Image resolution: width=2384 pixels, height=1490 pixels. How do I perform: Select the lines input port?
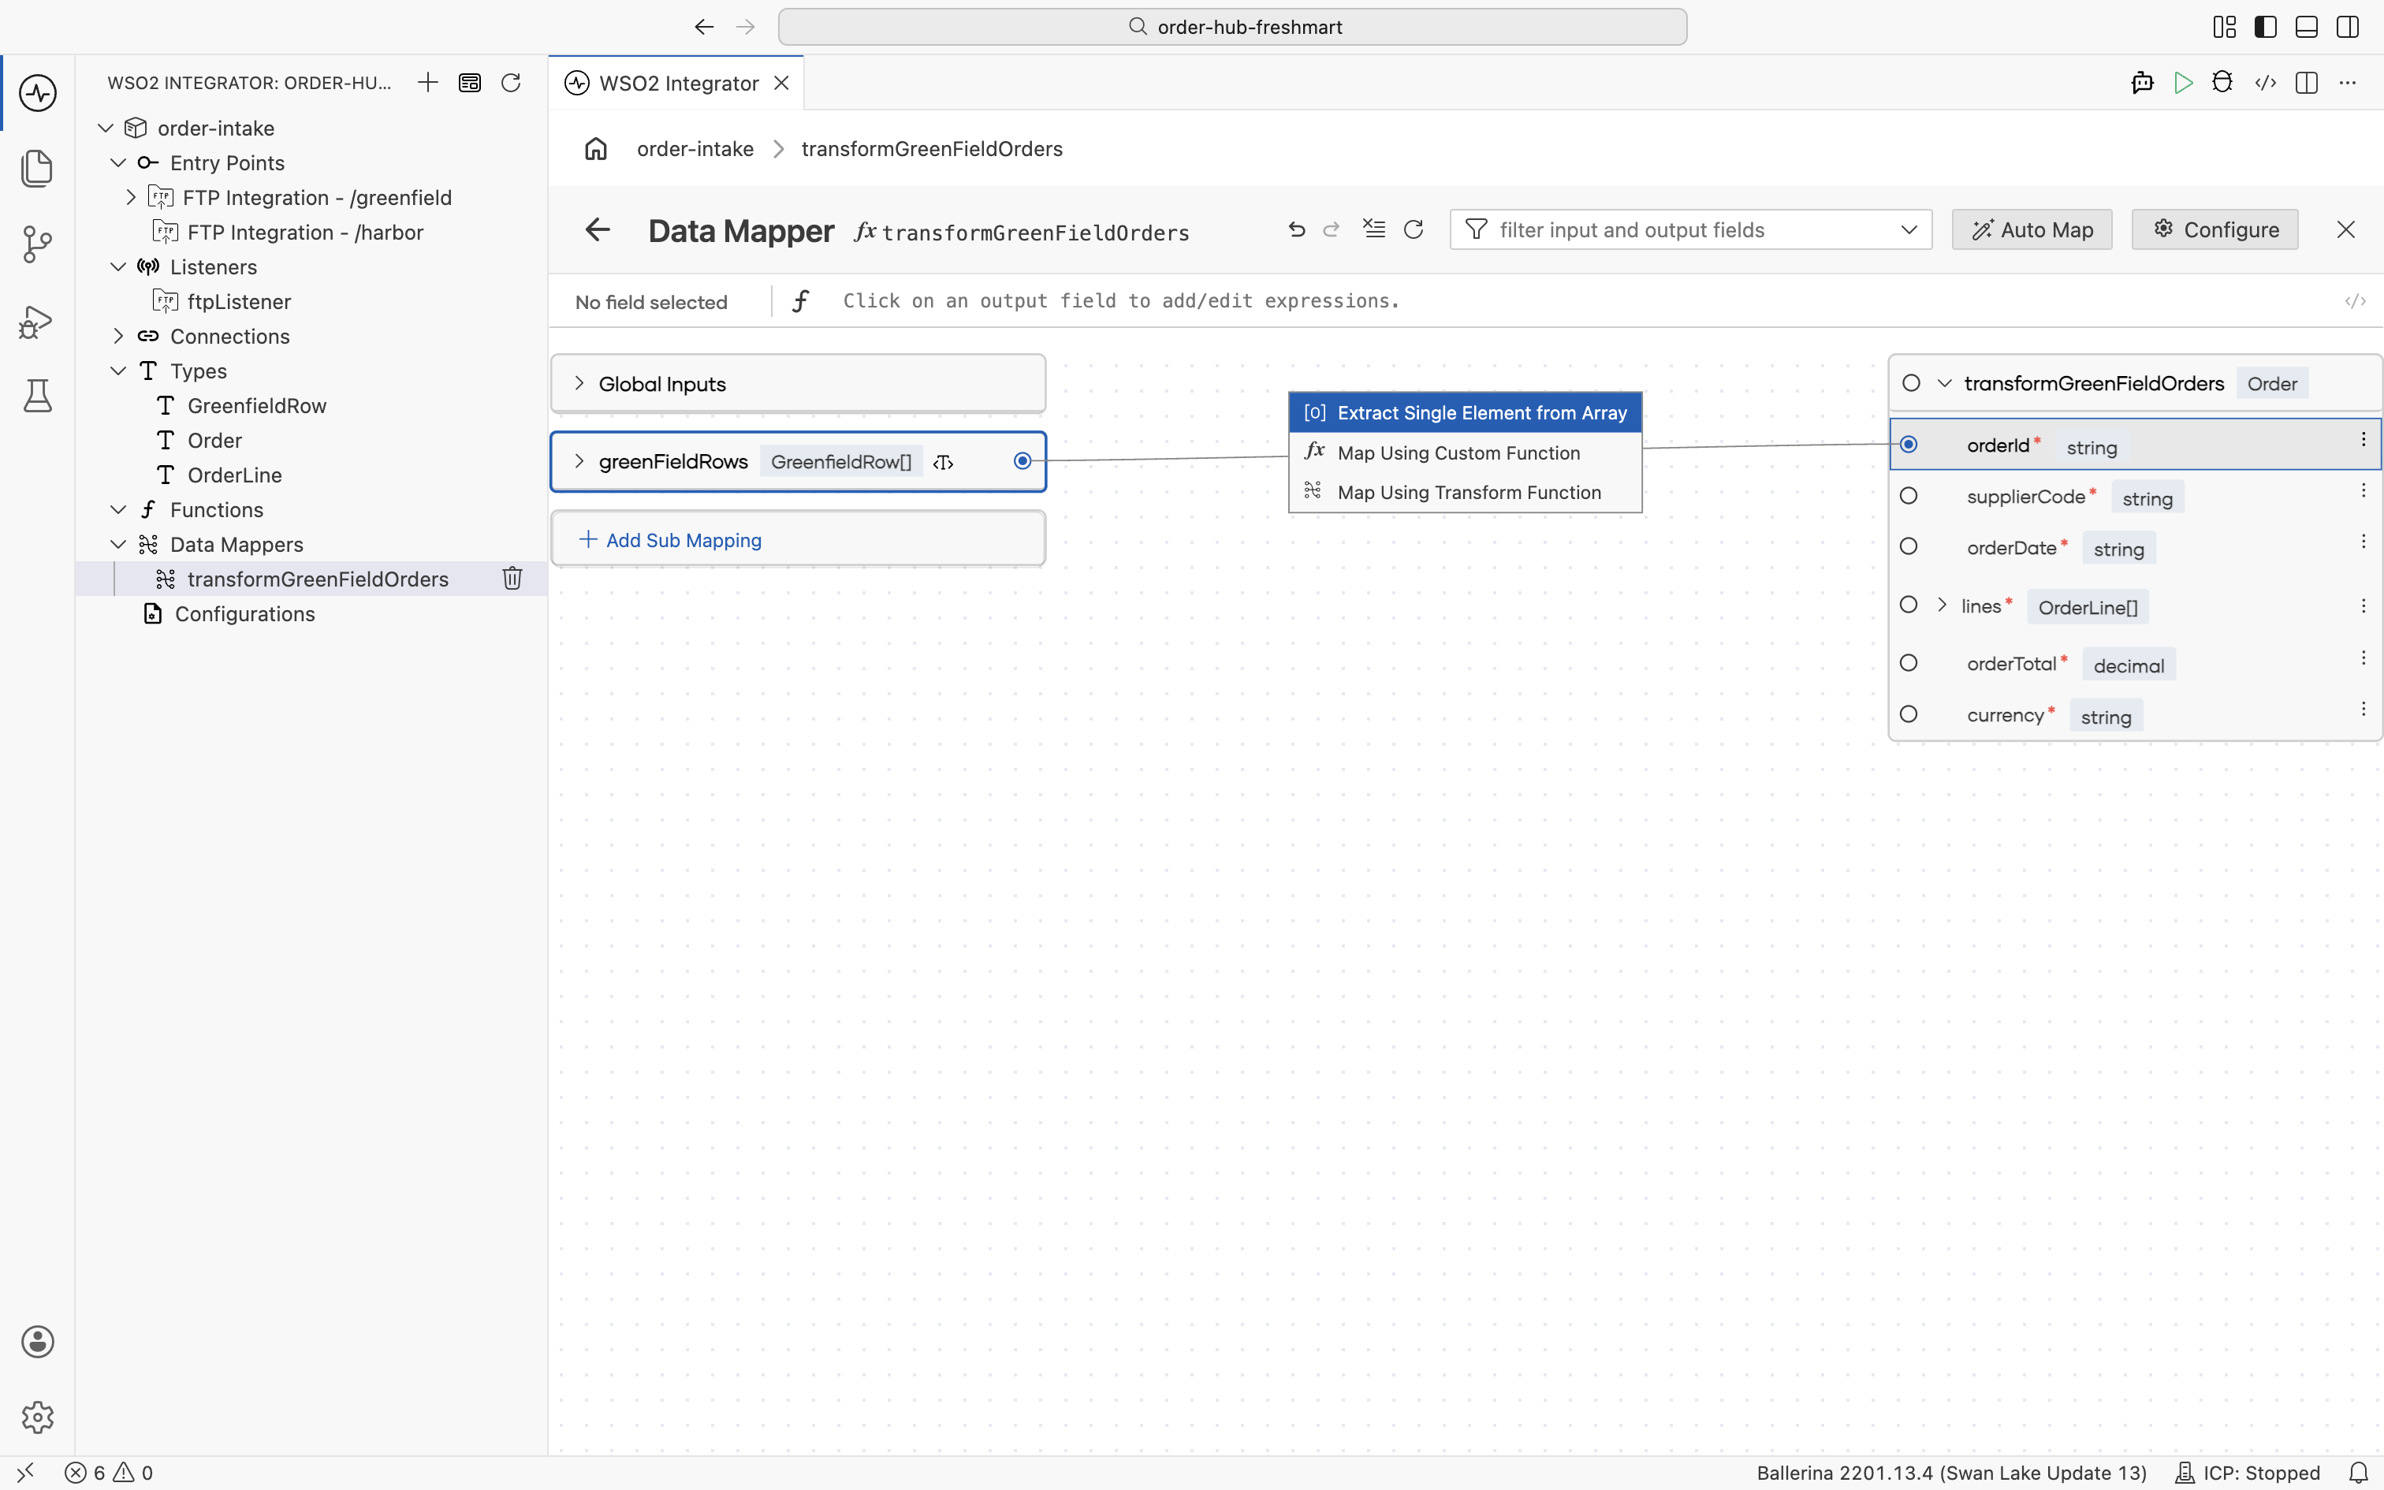tap(1908, 605)
